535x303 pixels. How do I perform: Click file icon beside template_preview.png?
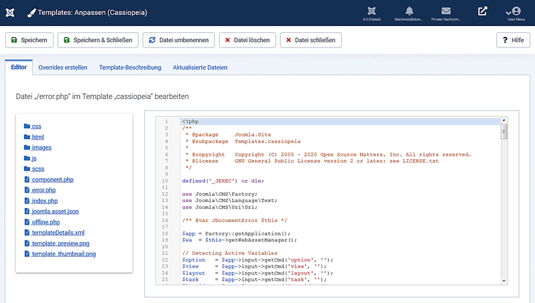[x=27, y=243]
